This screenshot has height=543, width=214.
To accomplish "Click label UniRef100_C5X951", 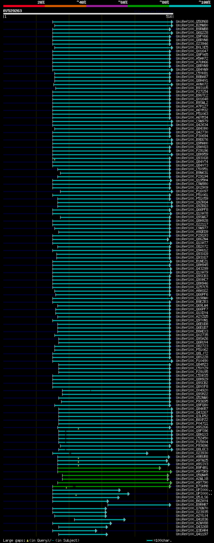I will (x=192, y=169).
